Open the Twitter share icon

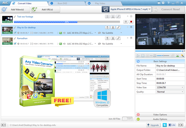[164, 125]
